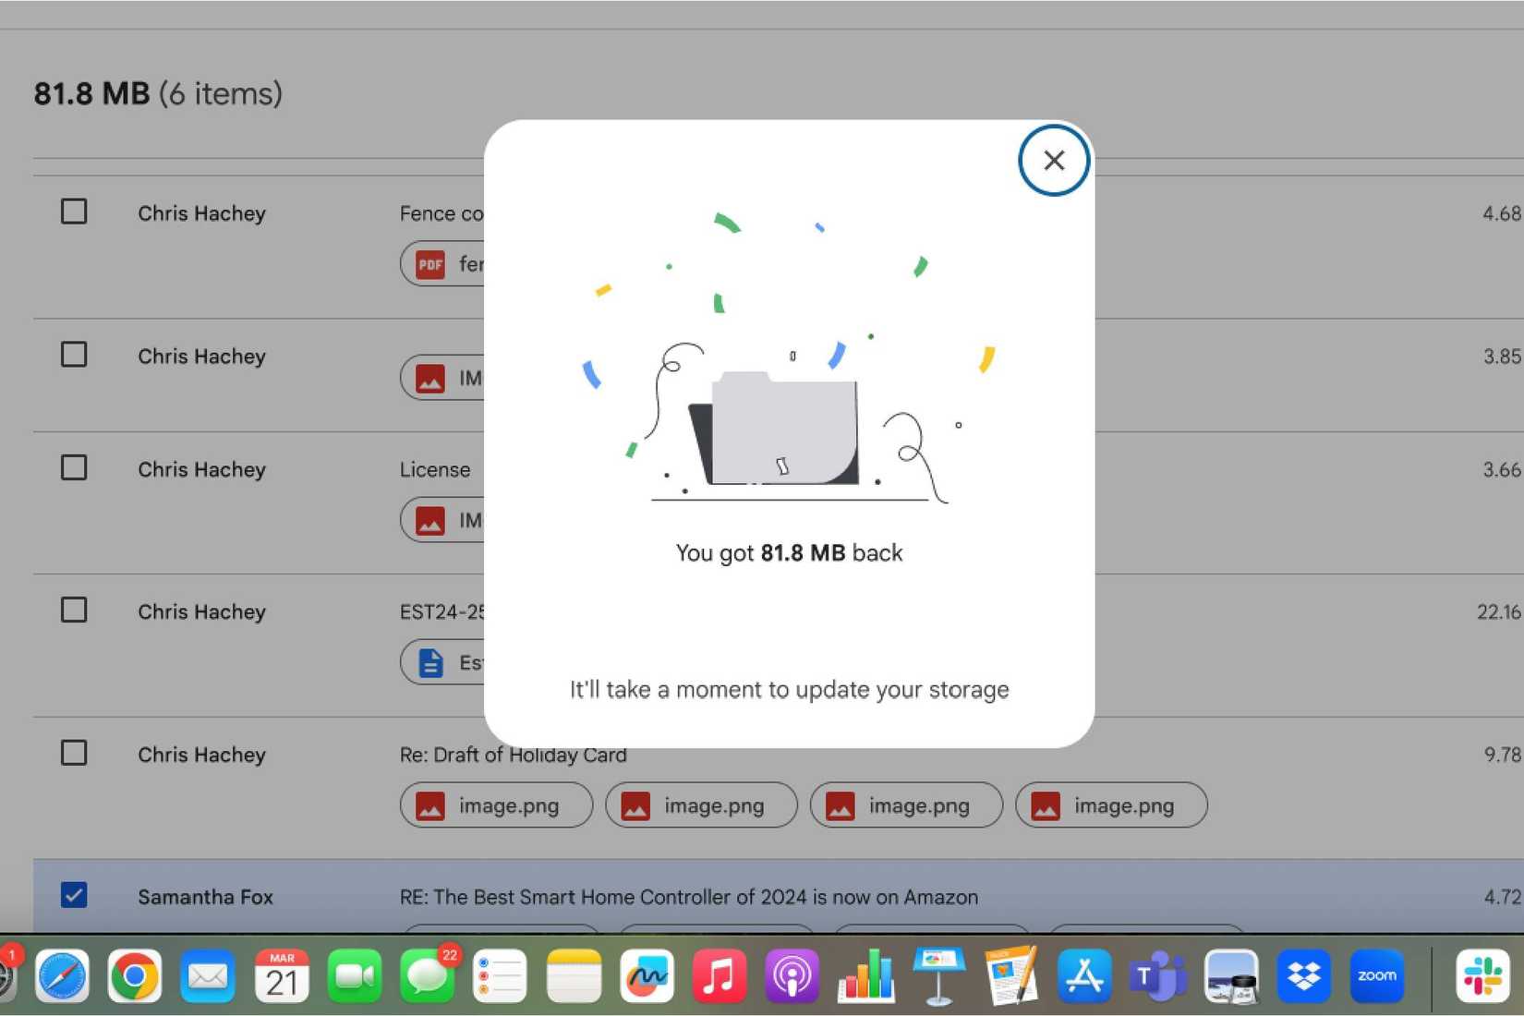Click the 9.78 size value
Screen dimensions: 1524x1016
[x=1503, y=755]
